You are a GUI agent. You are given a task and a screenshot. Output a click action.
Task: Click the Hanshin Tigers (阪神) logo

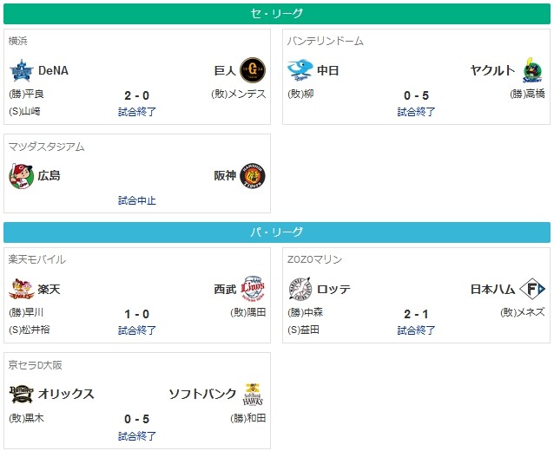coord(253,176)
